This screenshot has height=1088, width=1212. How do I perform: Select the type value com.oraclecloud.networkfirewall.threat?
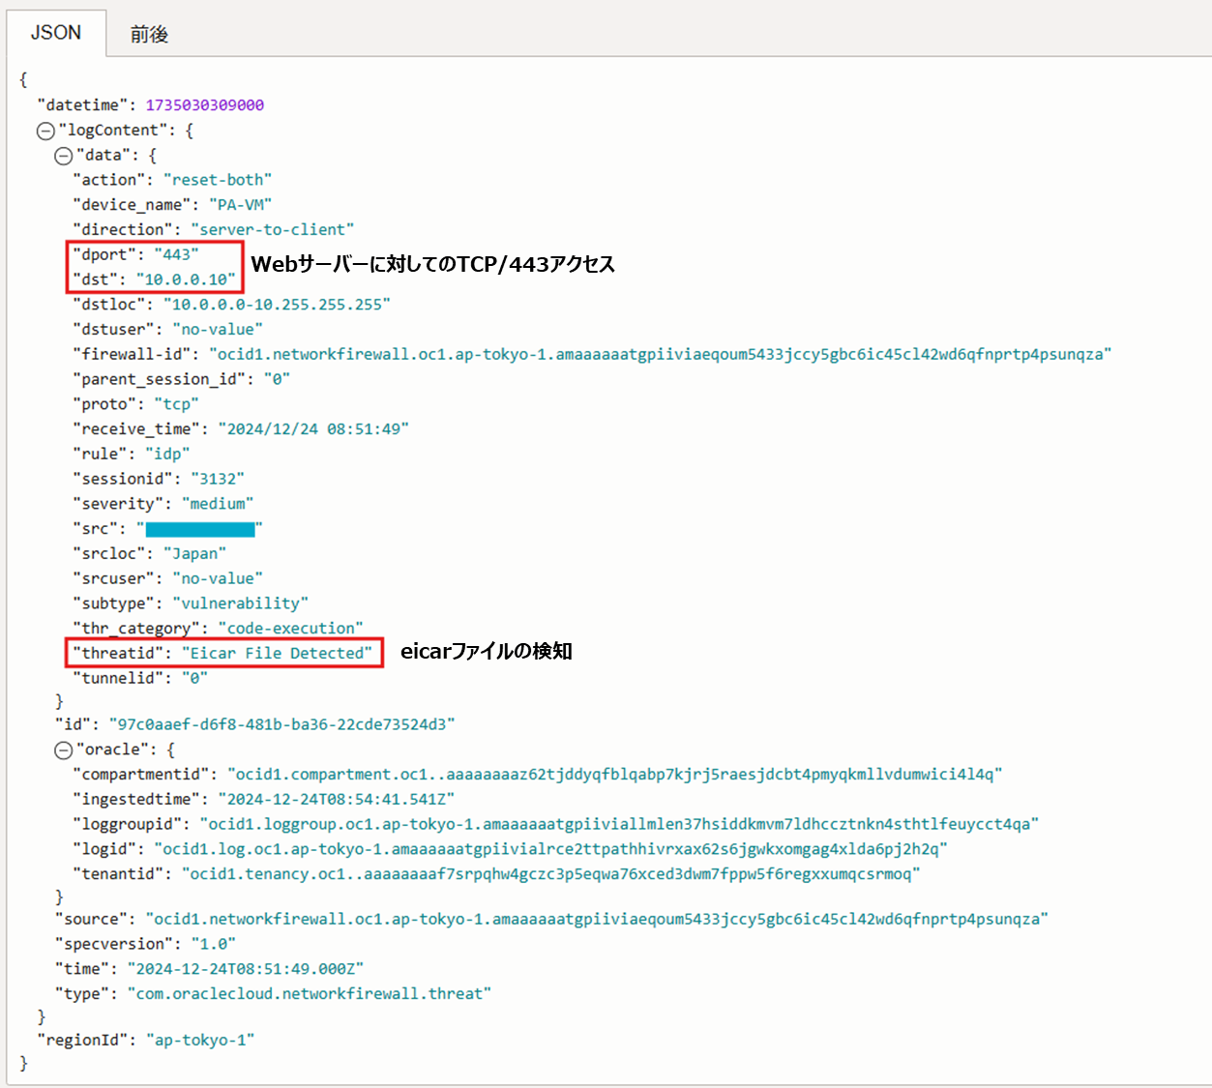(x=309, y=994)
